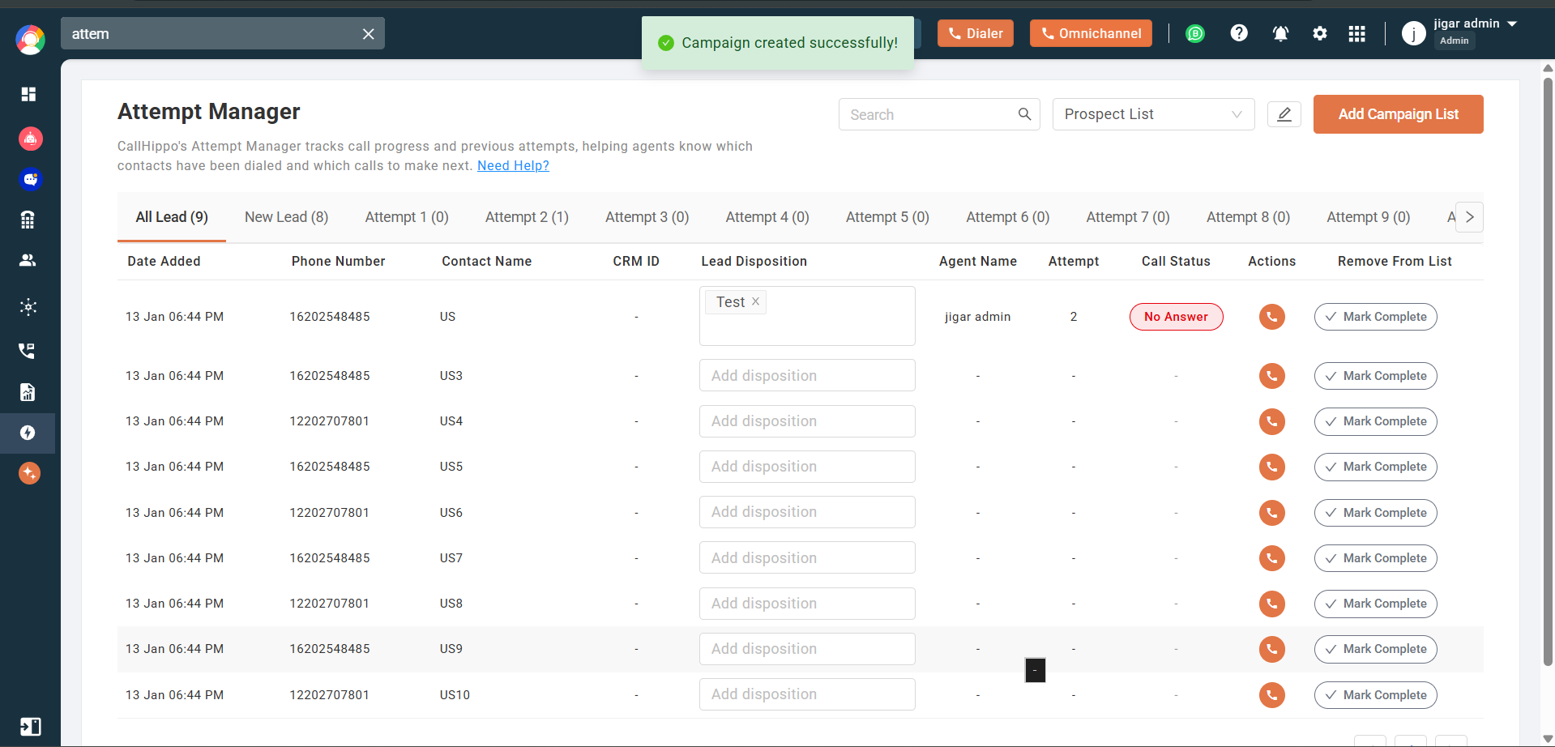Clear the 'attem' search text
The width and height of the screenshot is (1555, 747).
pos(368,34)
